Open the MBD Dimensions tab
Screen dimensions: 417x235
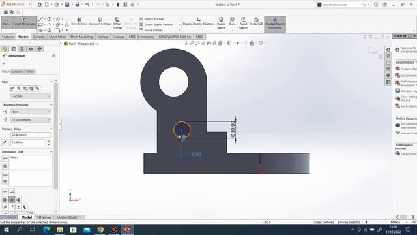[x=141, y=37]
